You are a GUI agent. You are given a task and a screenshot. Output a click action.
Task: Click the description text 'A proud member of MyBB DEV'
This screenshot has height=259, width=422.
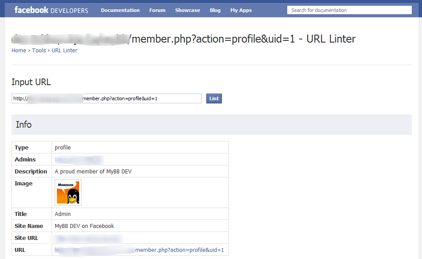point(93,172)
